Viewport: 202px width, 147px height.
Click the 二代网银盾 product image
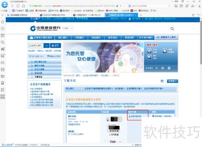point(114,128)
